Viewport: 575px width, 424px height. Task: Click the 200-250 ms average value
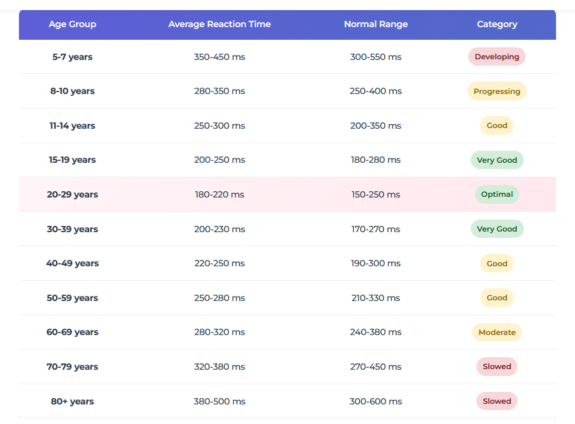219,160
